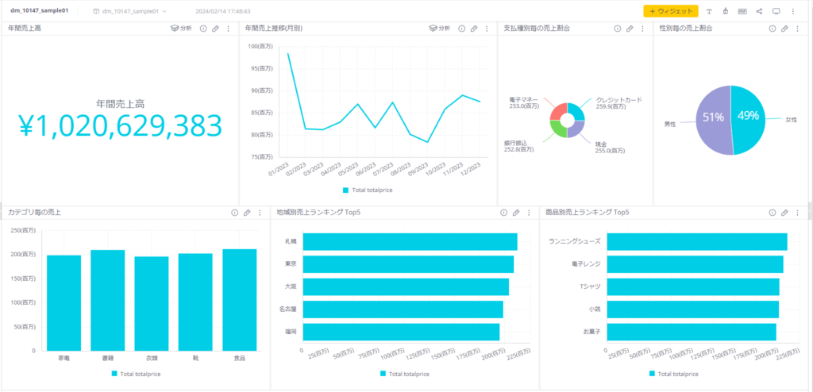Open the dashboard three-dot menu at top right

793,11
